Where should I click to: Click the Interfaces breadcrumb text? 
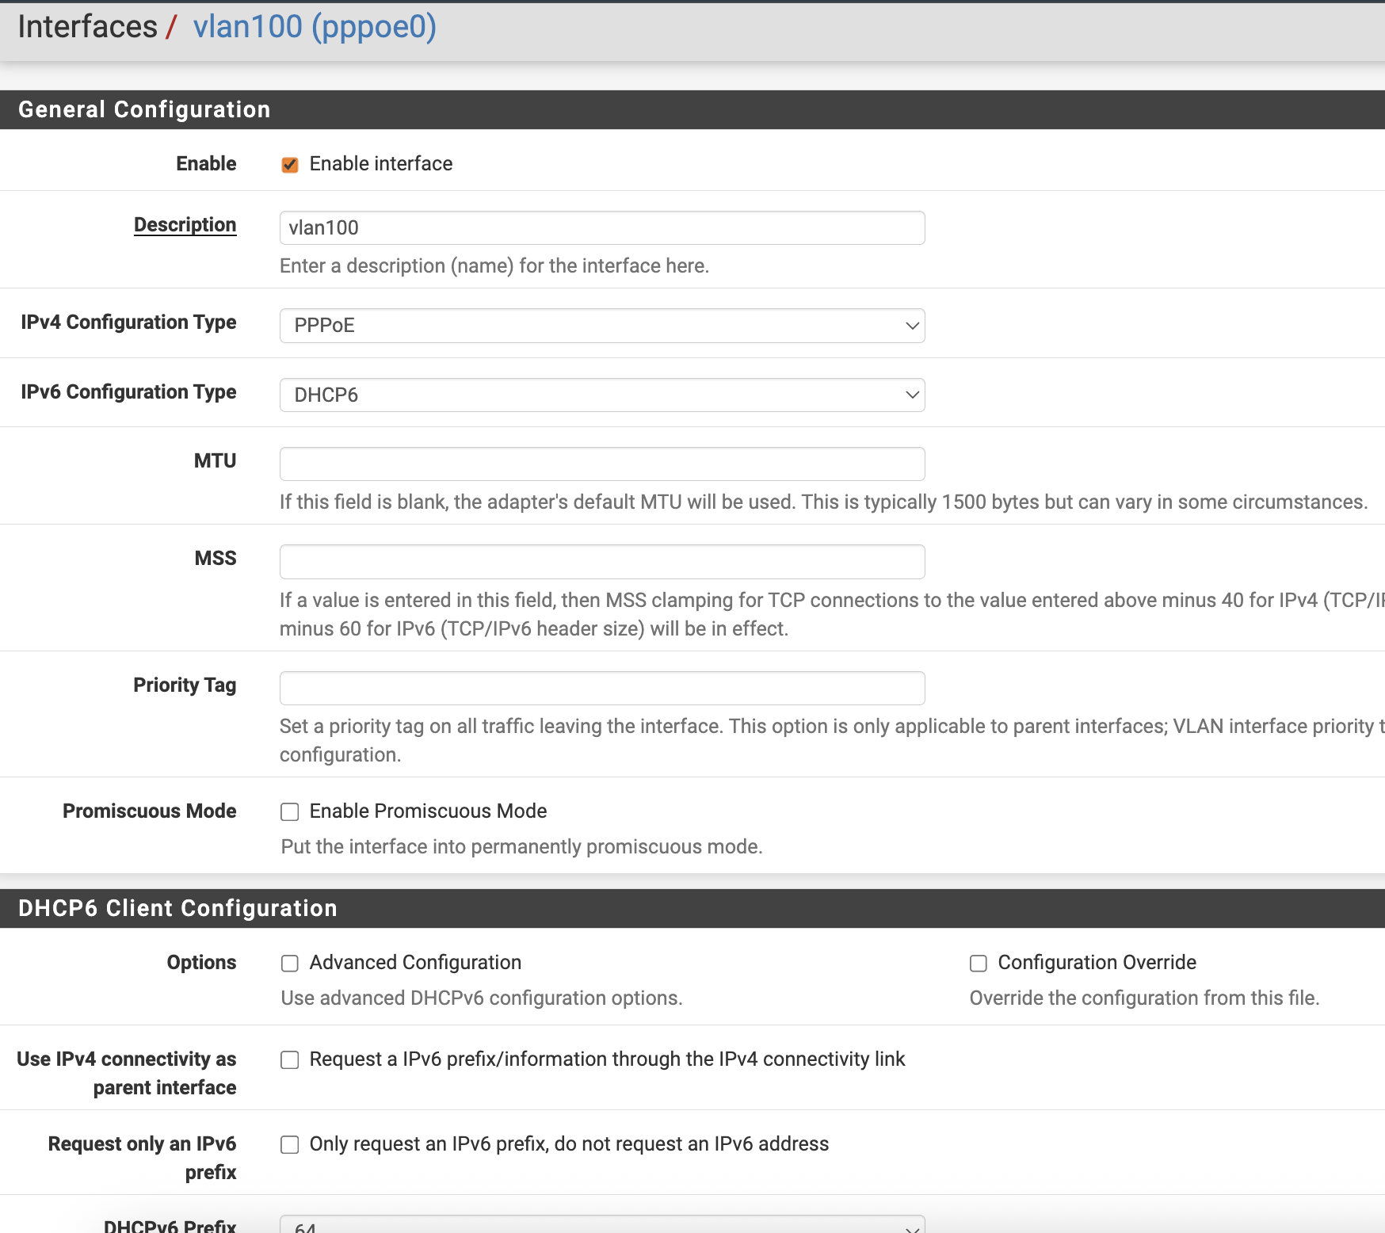click(x=87, y=27)
